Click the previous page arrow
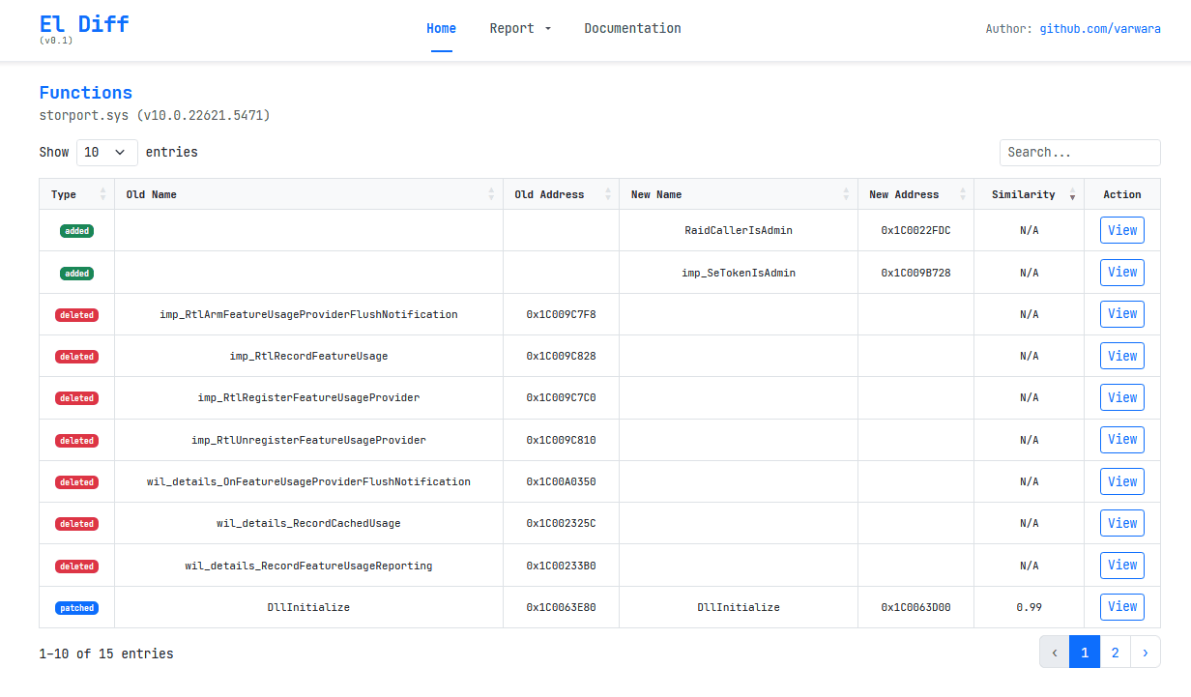 point(1055,653)
